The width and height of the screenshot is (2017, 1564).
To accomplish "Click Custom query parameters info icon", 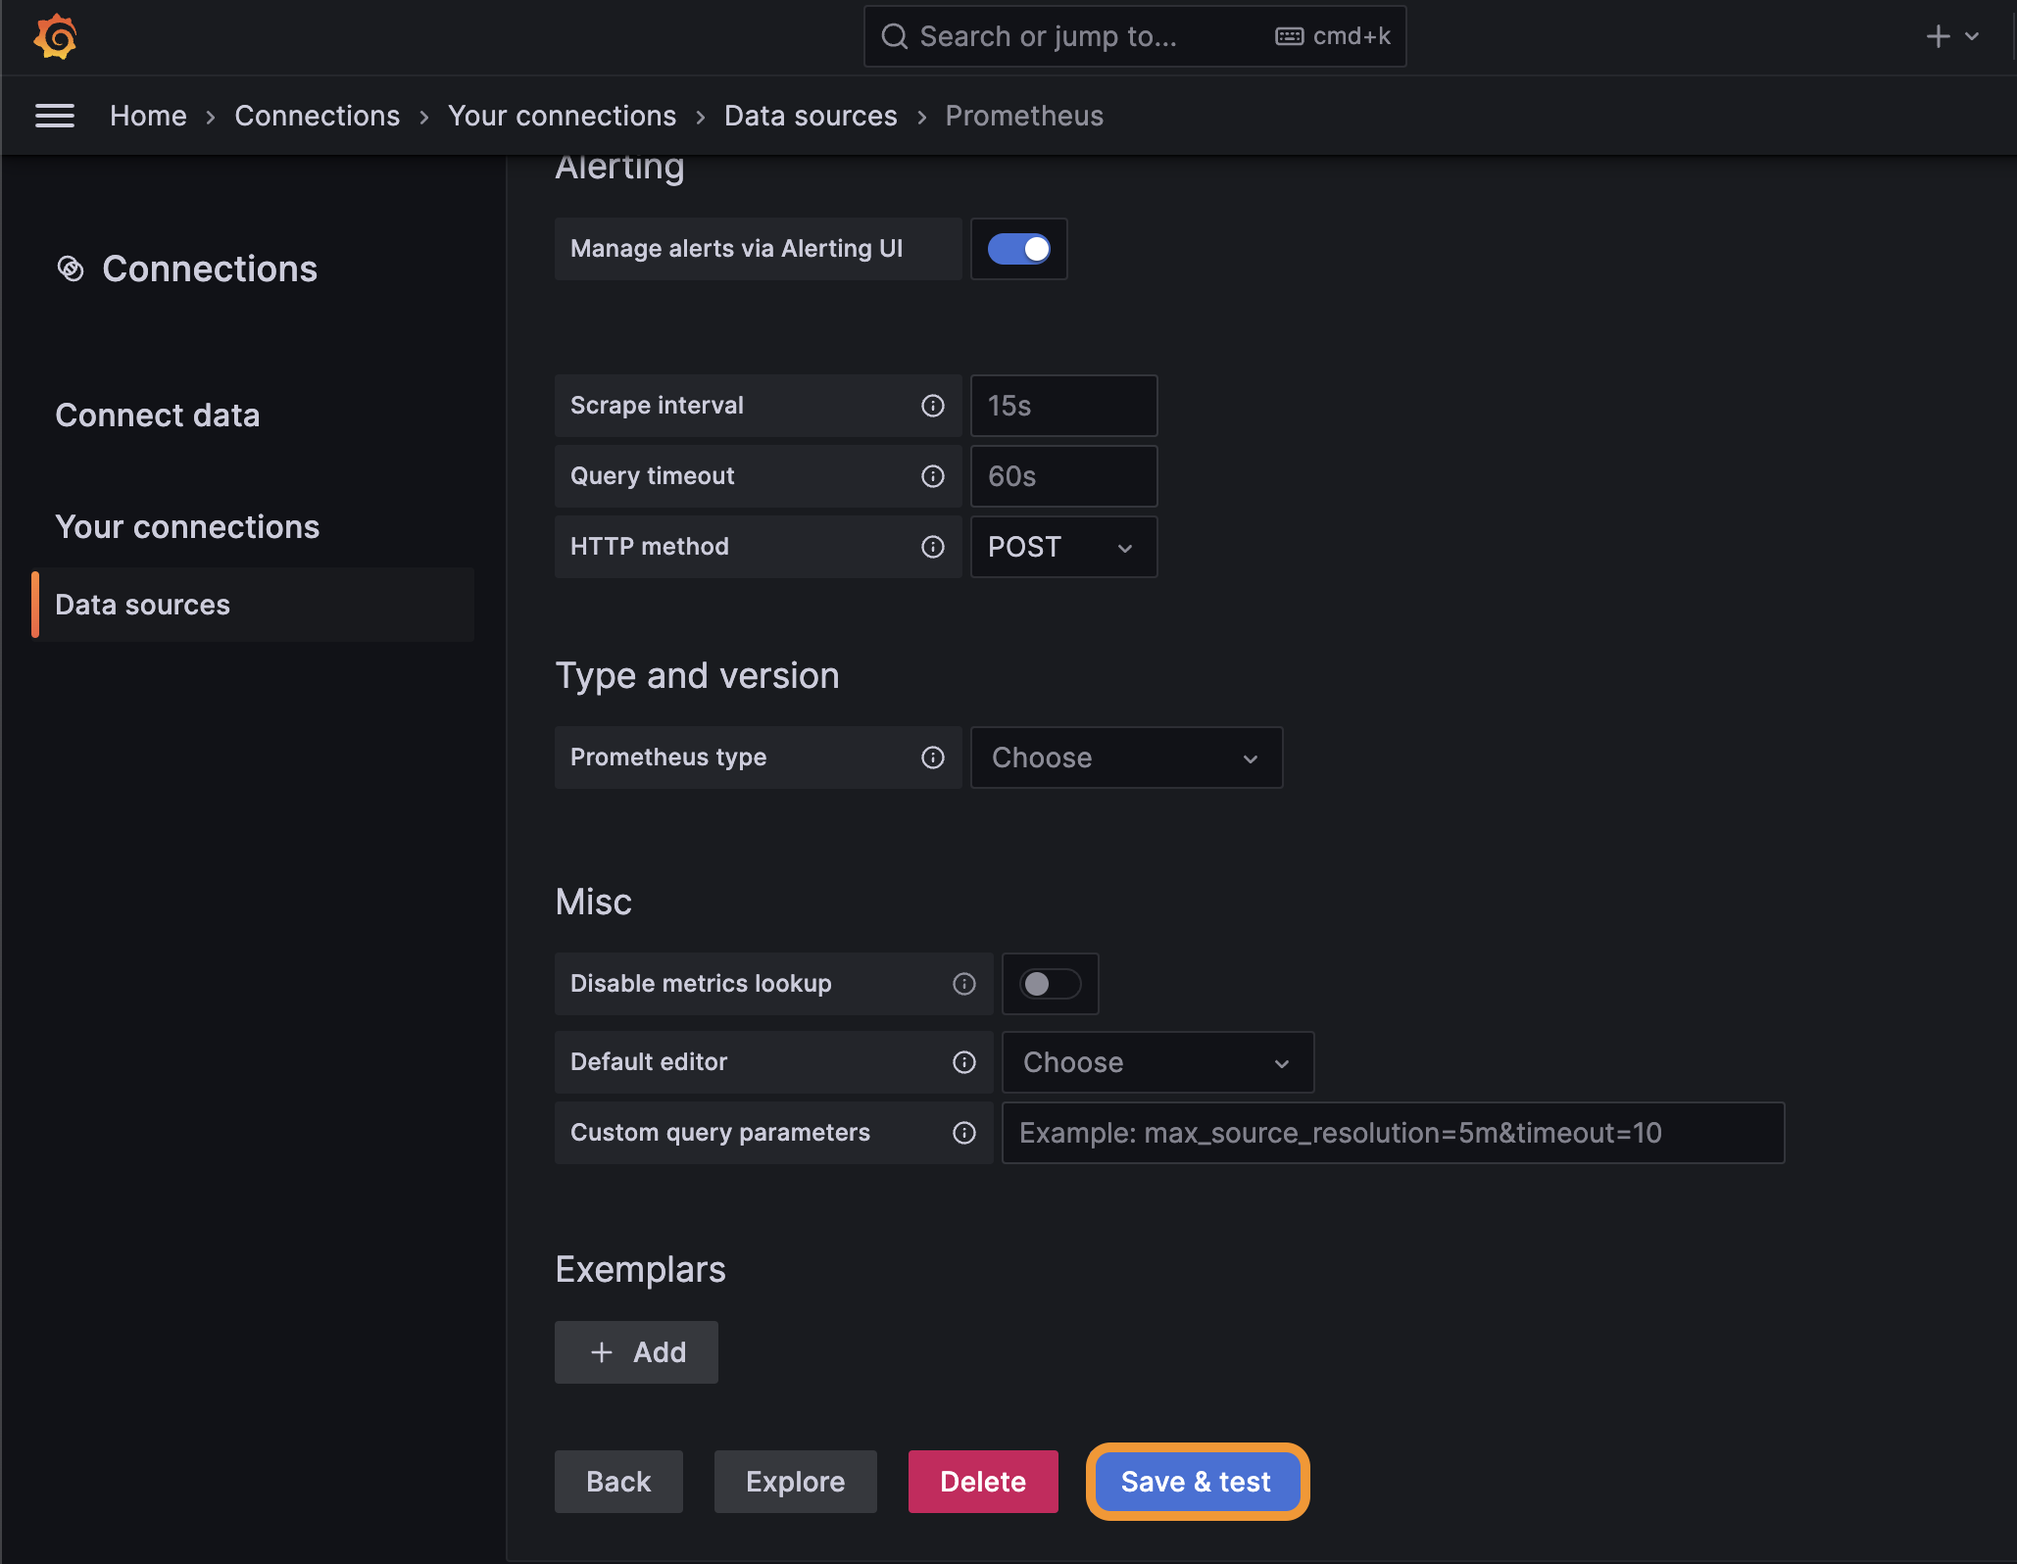I will pos(963,1133).
